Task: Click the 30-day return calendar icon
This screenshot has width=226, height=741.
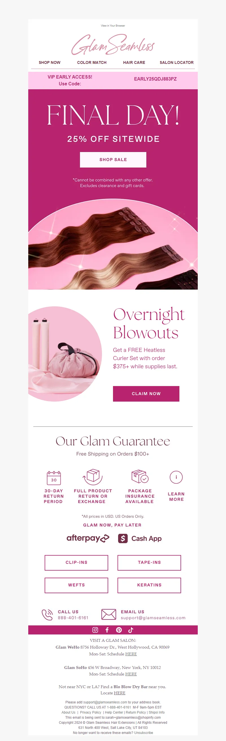Action: [x=54, y=478]
